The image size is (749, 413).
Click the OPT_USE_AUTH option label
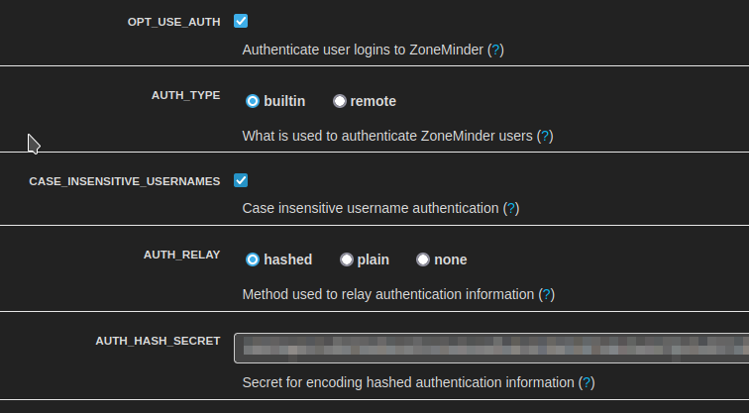click(x=173, y=22)
